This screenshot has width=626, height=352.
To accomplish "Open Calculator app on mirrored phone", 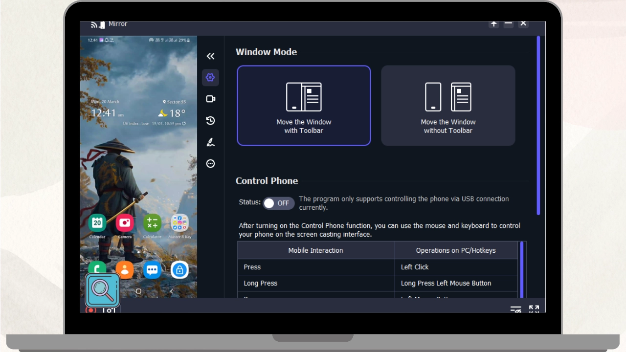I will [x=152, y=223].
